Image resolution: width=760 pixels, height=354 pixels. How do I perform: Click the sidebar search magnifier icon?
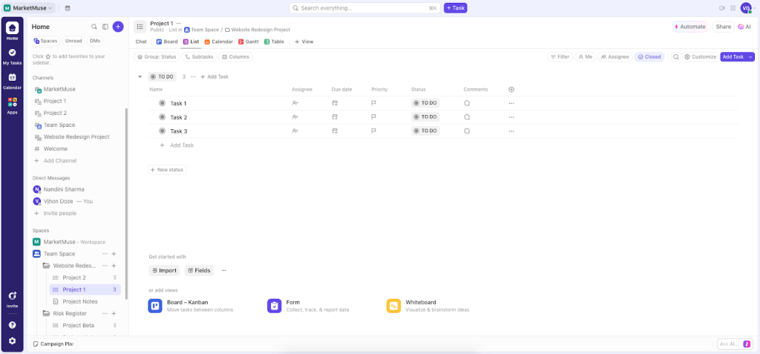pyautogui.click(x=94, y=27)
